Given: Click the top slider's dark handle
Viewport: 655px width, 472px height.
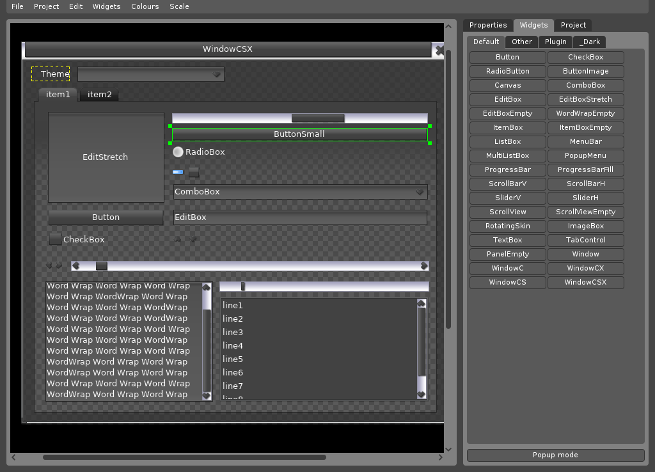Looking at the screenshot, I should pos(318,118).
